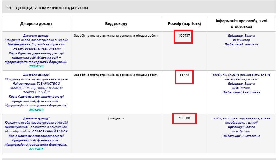280x160 pixels.
Task: Click the company name "МАРКЕТ РІТЕЙЛ"
Action: (36, 92)
